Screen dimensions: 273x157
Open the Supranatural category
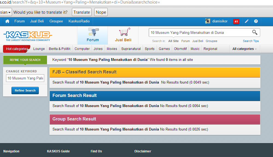tap(131, 49)
